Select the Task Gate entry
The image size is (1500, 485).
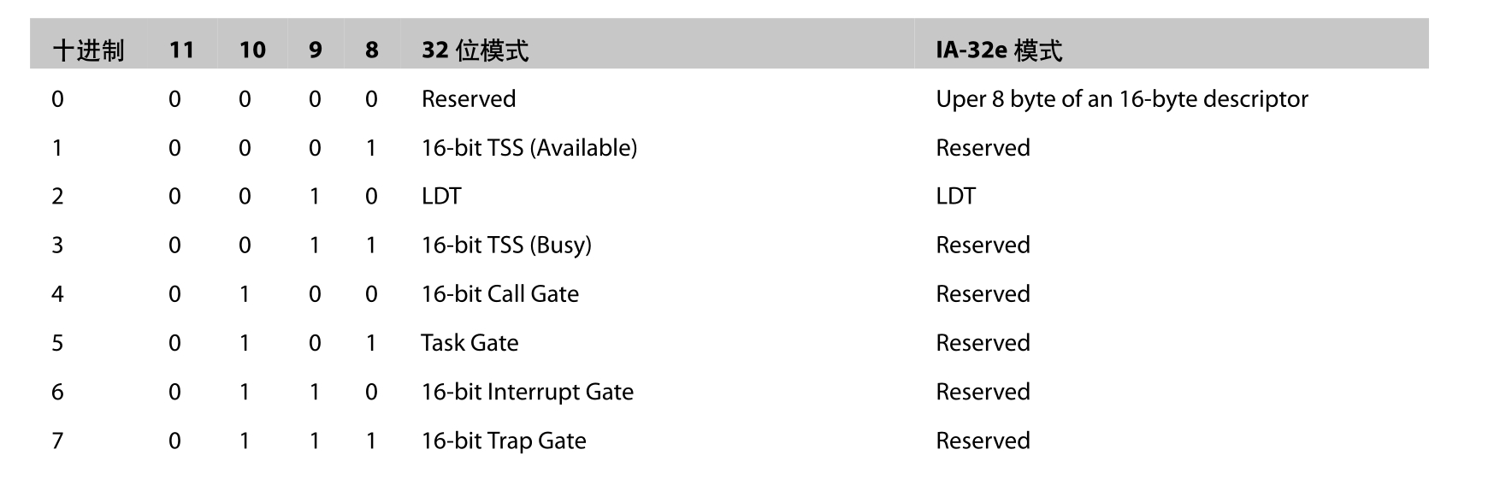point(469,343)
